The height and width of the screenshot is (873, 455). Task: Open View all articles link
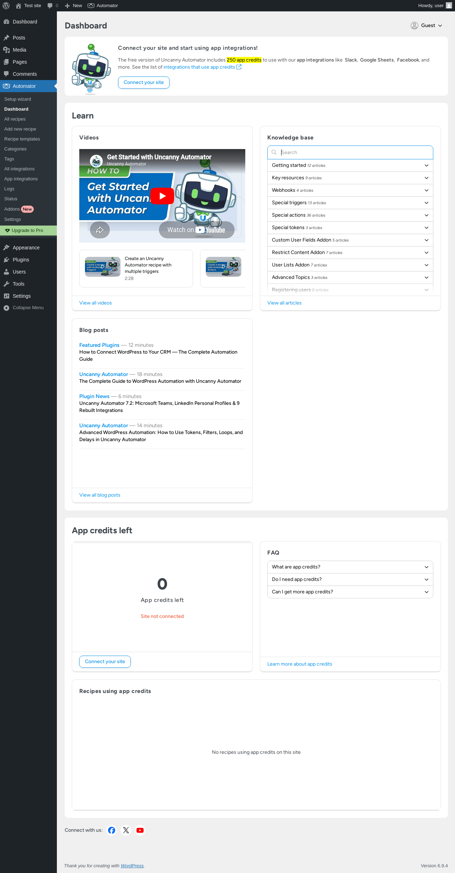pos(284,303)
